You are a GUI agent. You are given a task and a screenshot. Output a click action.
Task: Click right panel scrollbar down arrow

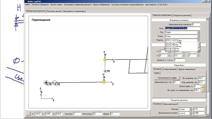tap(208, 115)
